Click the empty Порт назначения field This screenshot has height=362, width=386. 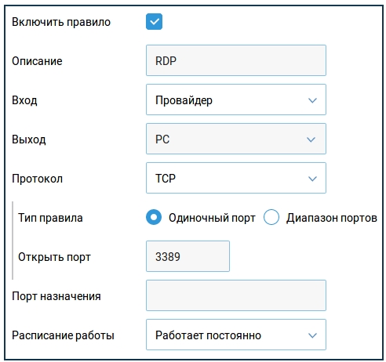tap(236, 295)
